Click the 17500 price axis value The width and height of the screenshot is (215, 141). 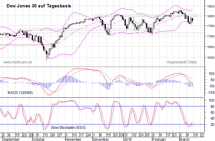pos(211,26)
